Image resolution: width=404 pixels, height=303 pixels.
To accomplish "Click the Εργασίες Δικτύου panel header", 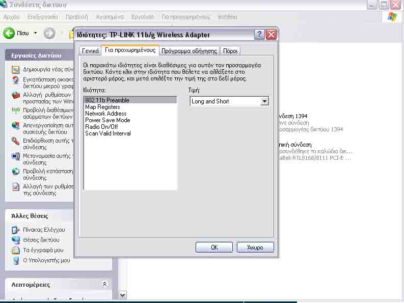I will tap(39, 55).
